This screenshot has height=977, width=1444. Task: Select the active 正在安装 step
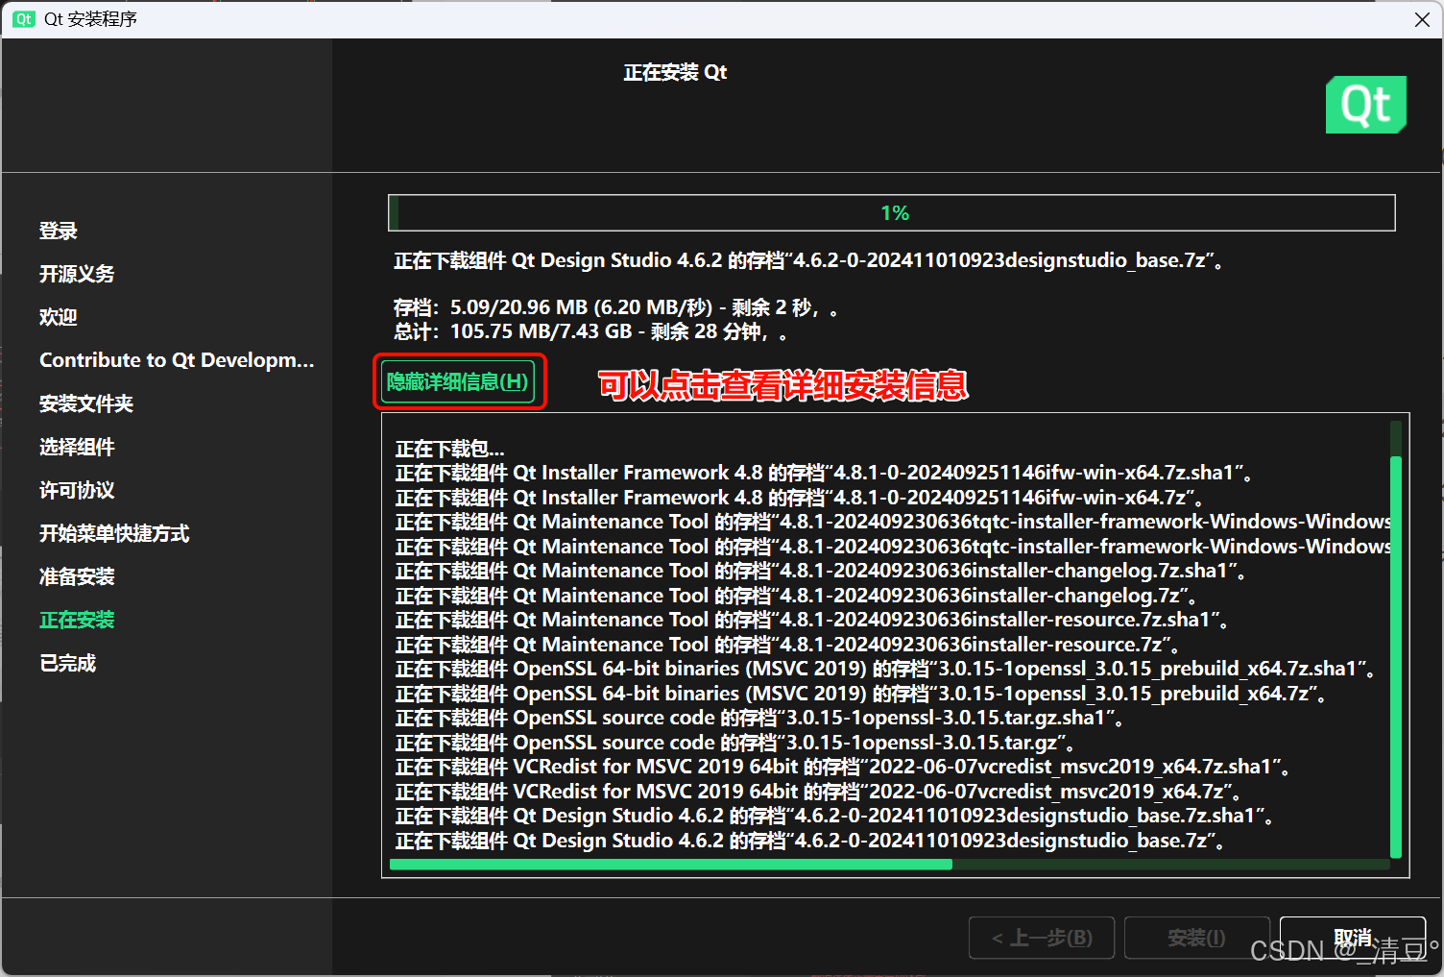(77, 620)
